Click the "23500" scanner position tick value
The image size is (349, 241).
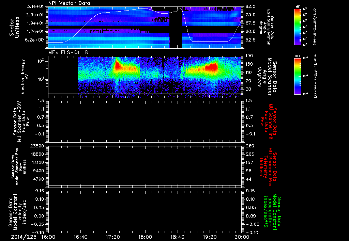click(x=37, y=146)
